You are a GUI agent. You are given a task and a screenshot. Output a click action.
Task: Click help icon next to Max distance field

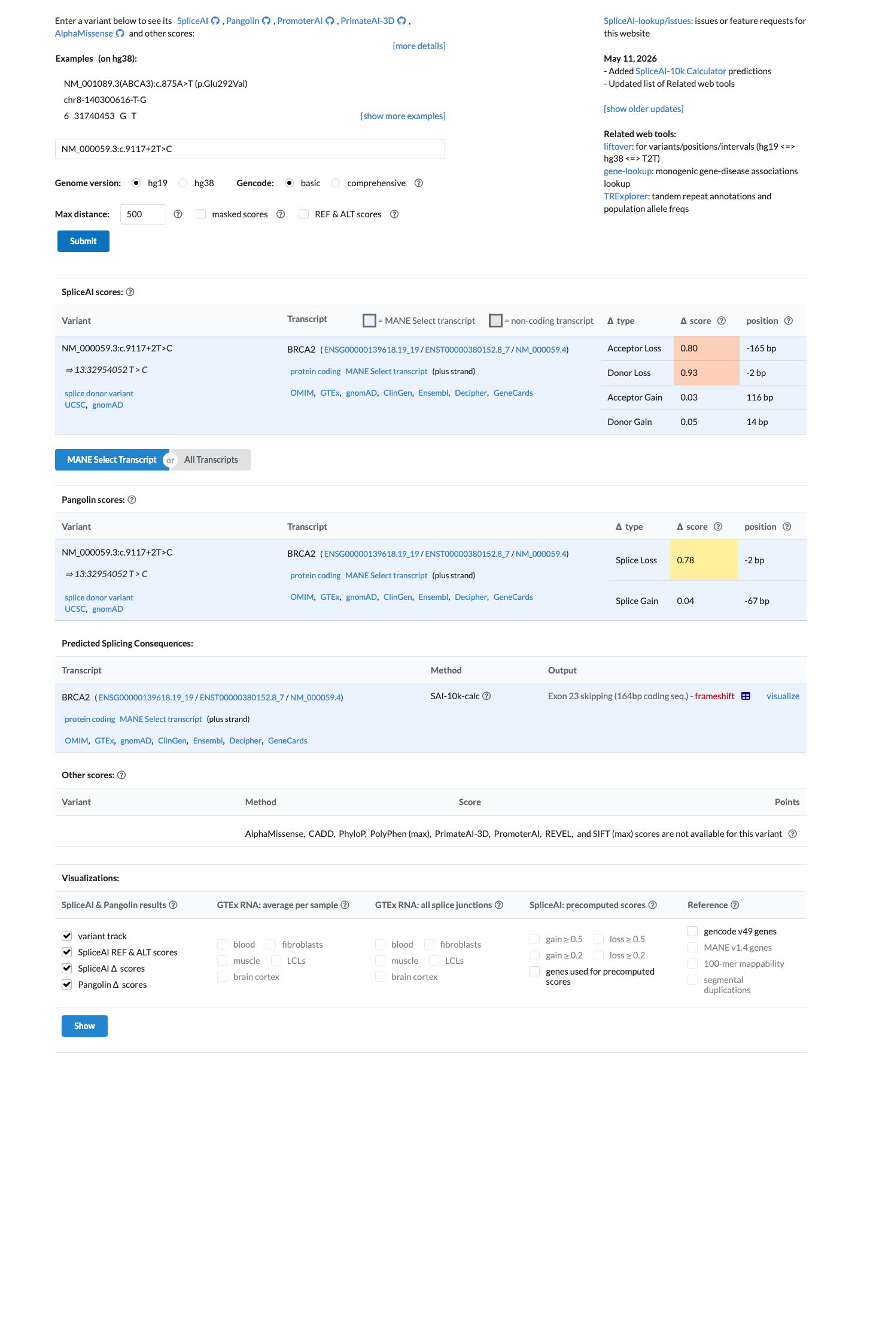pyautogui.click(x=178, y=214)
